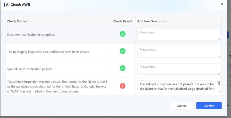
Task: Click resize grip of Special cargo textarea
Action: click(x=219, y=73)
